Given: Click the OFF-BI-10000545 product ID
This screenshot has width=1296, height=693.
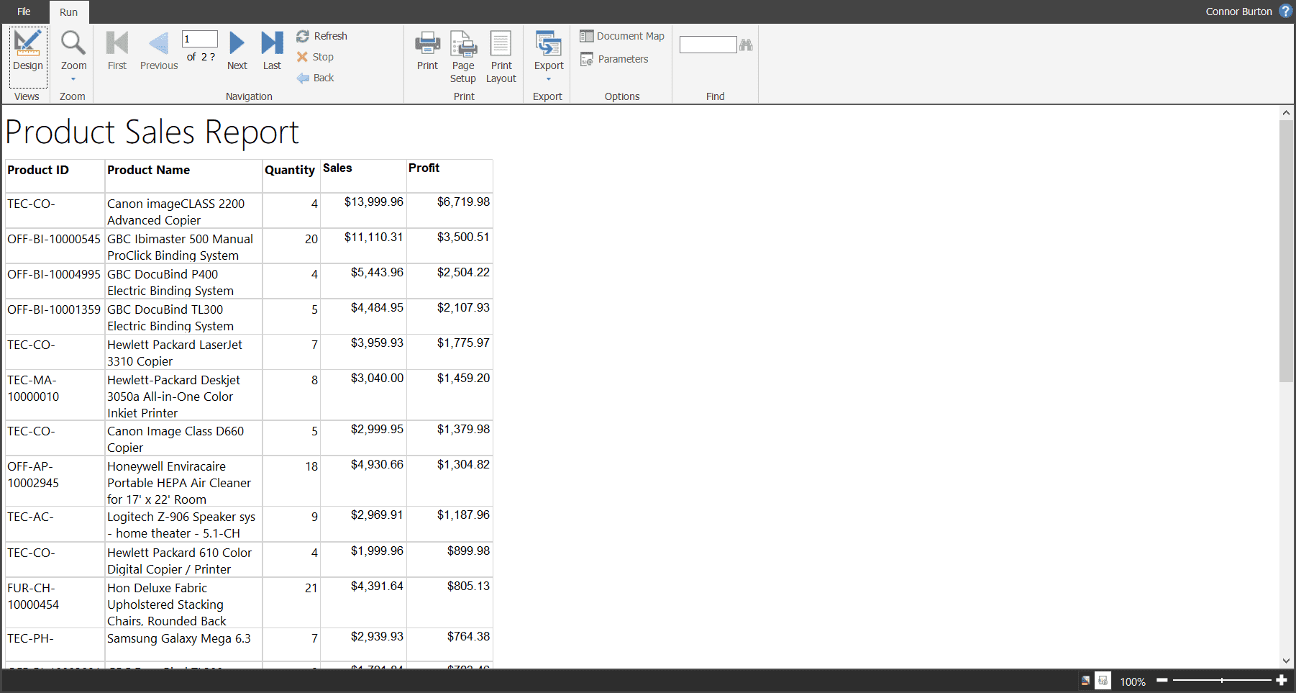Looking at the screenshot, I should coord(54,239).
